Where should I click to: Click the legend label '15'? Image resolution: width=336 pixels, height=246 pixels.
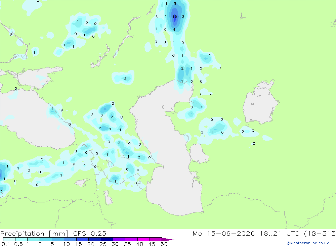coord(79,244)
